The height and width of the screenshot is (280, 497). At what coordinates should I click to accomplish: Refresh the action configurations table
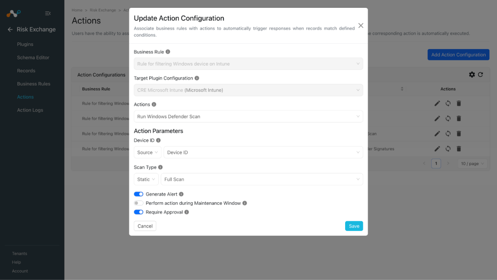pyautogui.click(x=480, y=74)
